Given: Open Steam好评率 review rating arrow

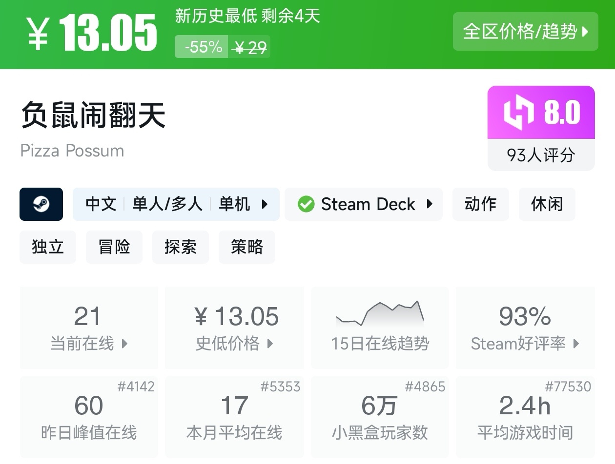Looking at the screenshot, I should [x=576, y=344].
